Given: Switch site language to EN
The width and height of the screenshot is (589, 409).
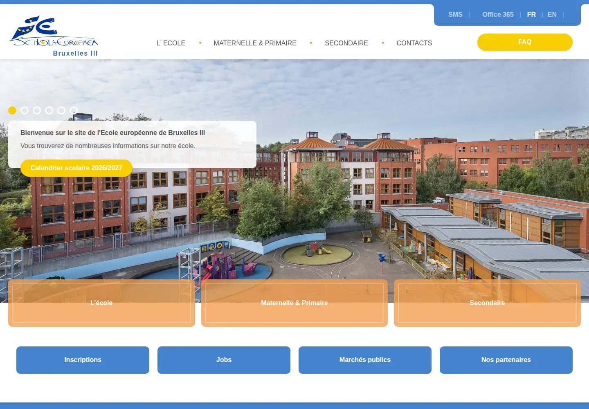Looking at the screenshot, I should [x=552, y=15].
